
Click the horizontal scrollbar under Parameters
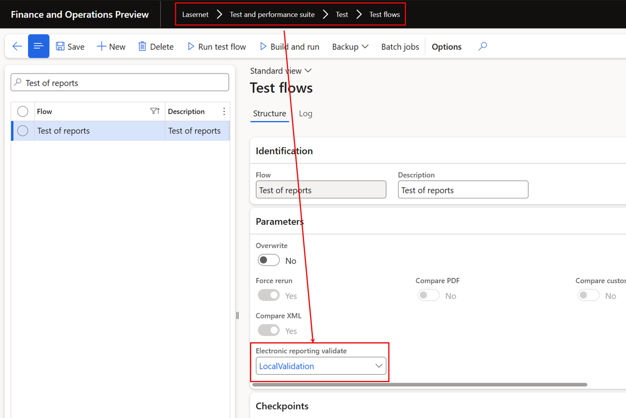pyautogui.click(x=419, y=385)
